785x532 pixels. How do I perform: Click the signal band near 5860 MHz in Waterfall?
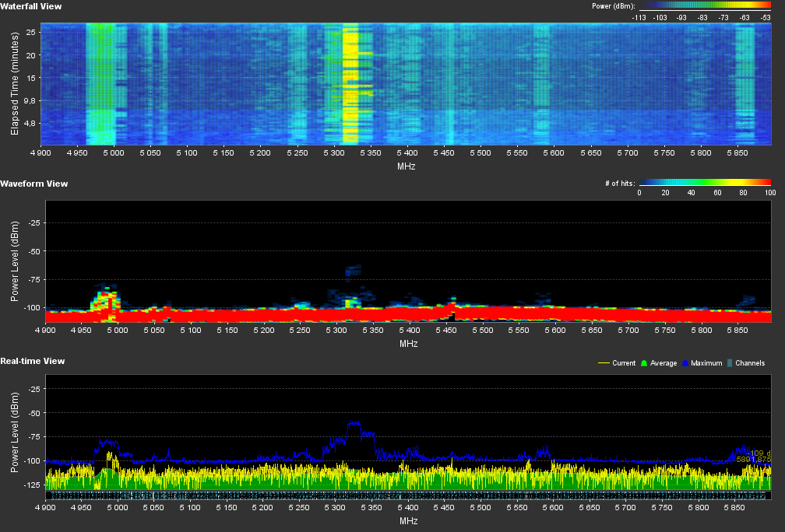pyautogui.click(x=745, y=78)
